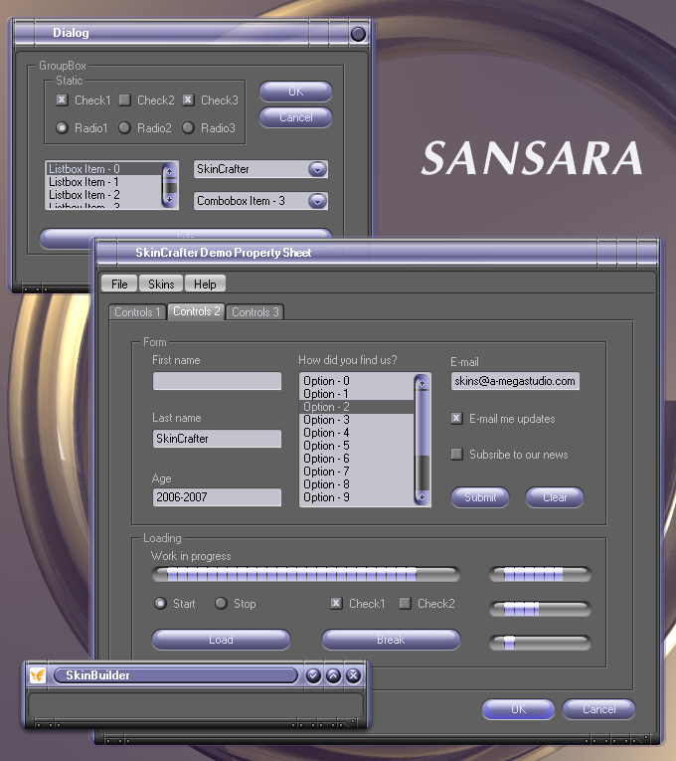
Task: Uncheck Check1 in the Loading group
Action: (x=336, y=603)
